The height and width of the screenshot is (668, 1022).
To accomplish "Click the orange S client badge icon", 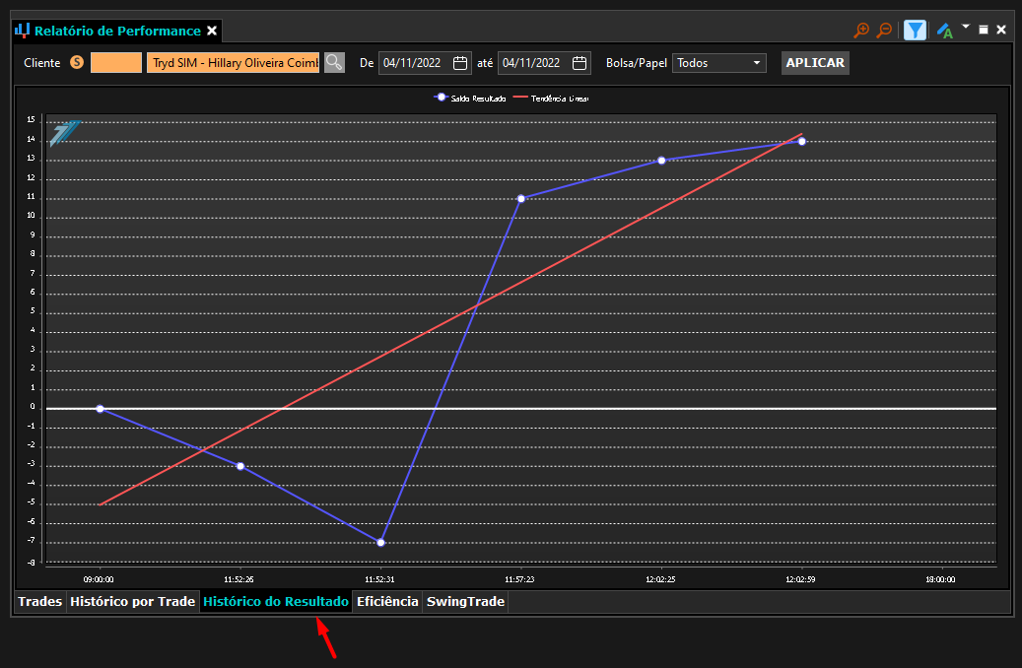I will click(77, 63).
